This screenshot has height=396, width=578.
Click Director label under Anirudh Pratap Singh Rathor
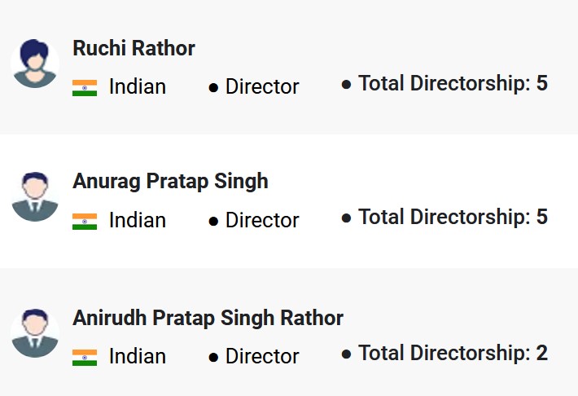pos(262,356)
